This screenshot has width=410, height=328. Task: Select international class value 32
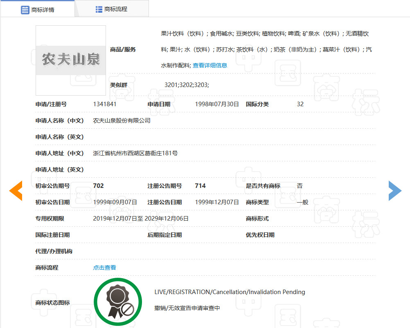click(300, 104)
